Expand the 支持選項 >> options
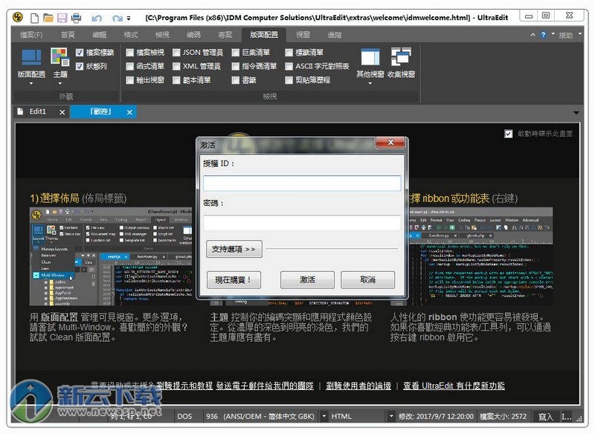Image resolution: width=595 pixels, height=434 pixels. tap(234, 249)
